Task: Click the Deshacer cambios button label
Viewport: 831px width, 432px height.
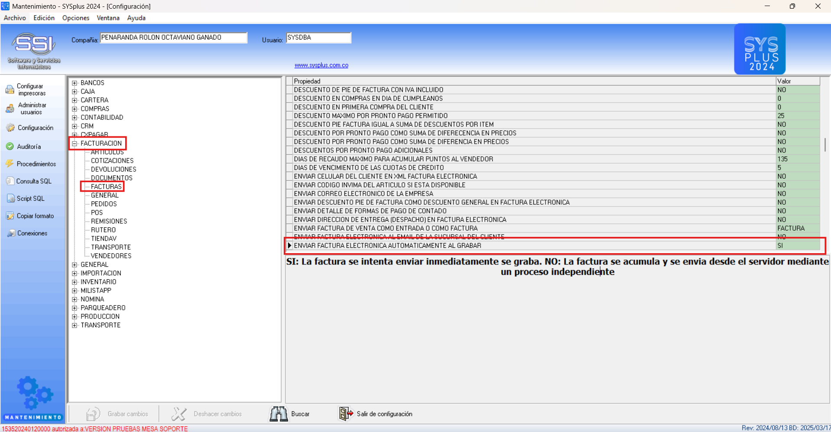Action: tap(218, 414)
